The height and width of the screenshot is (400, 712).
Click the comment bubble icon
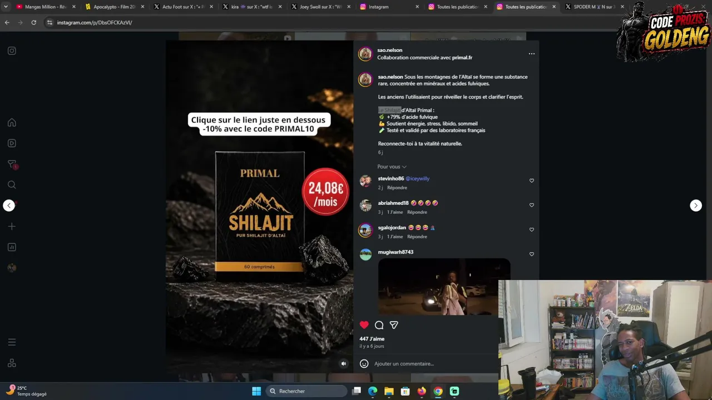(379, 325)
